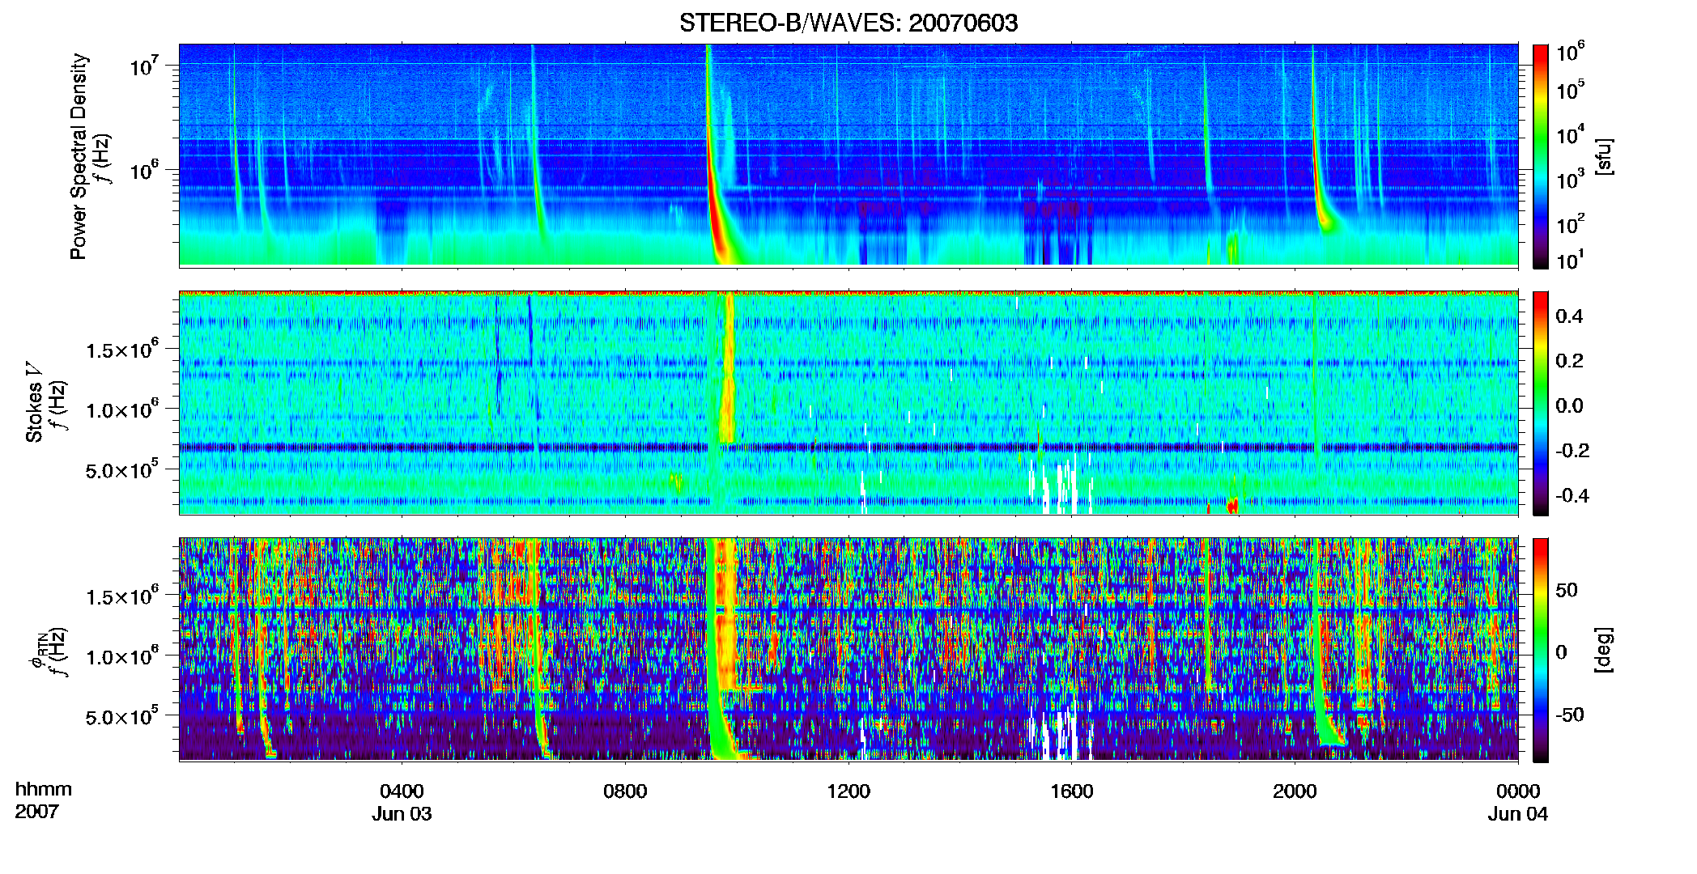Click the φ RTN direction spectrogram panel
The height and width of the screenshot is (874, 1697).
[848, 650]
